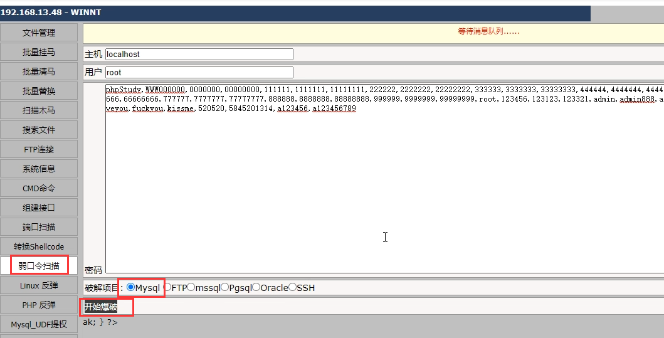
Task: Click the 转换Shellcode sidebar item
Action: 39,246
